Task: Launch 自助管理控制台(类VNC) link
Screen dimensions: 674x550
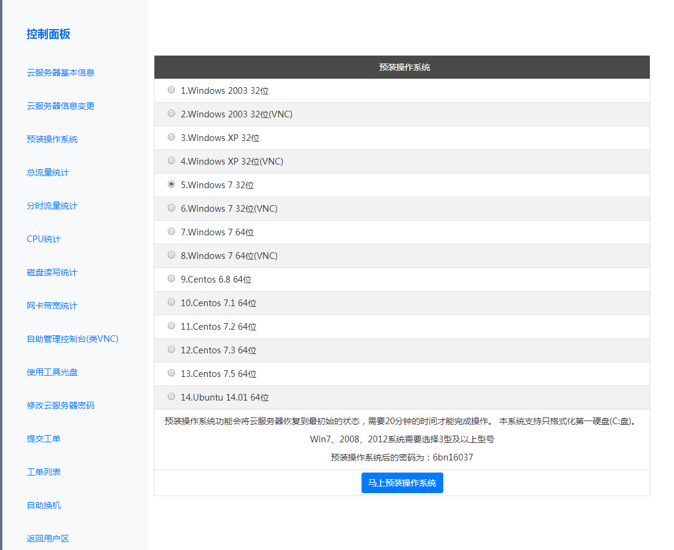Action: pyautogui.click(x=73, y=339)
